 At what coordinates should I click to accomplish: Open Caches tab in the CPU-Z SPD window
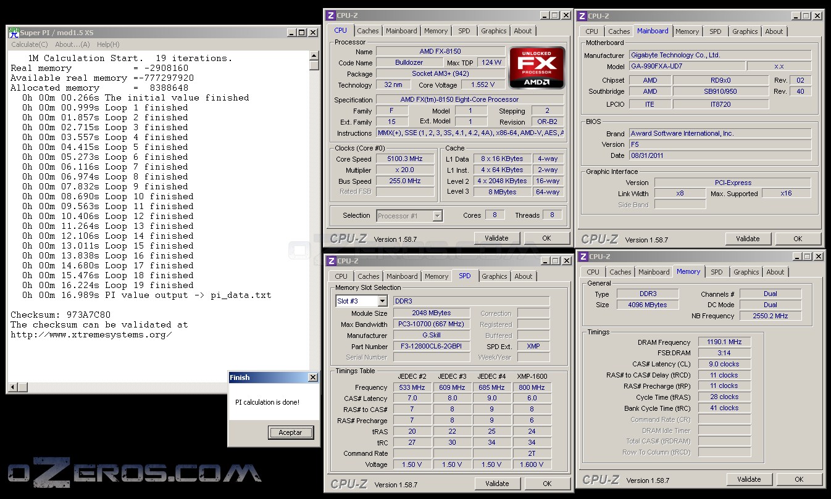369,276
